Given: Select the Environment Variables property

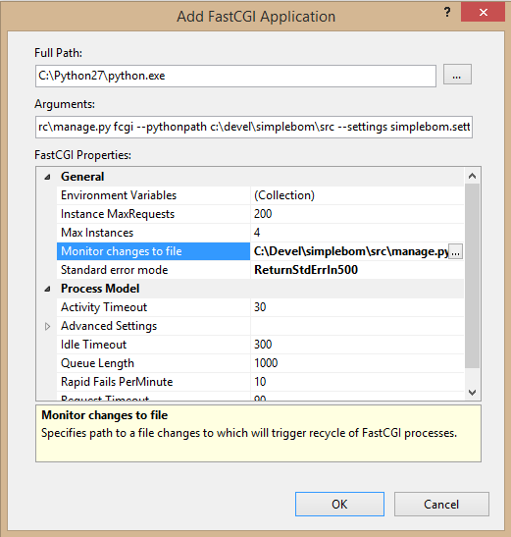Looking at the screenshot, I should click(153, 195).
